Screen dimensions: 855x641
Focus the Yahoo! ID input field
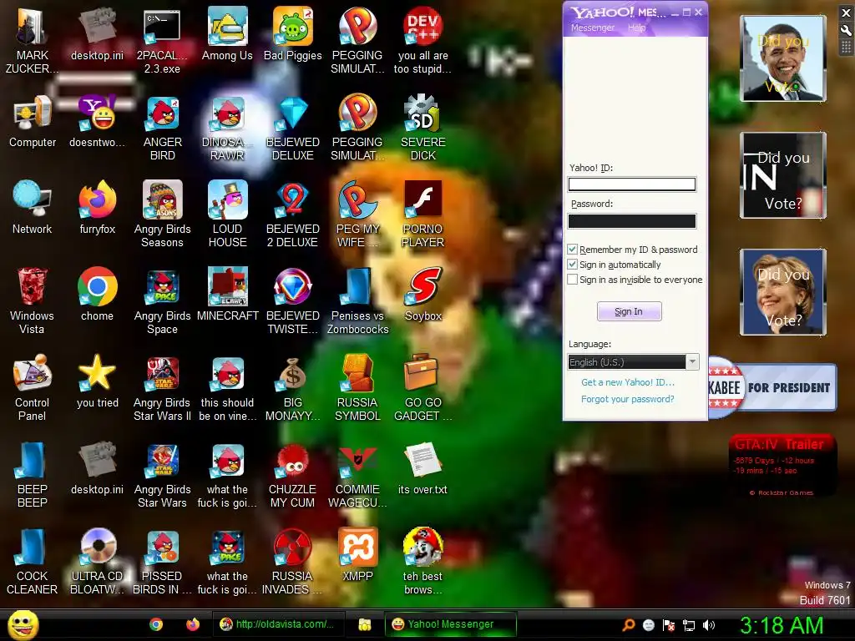tap(632, 184)
